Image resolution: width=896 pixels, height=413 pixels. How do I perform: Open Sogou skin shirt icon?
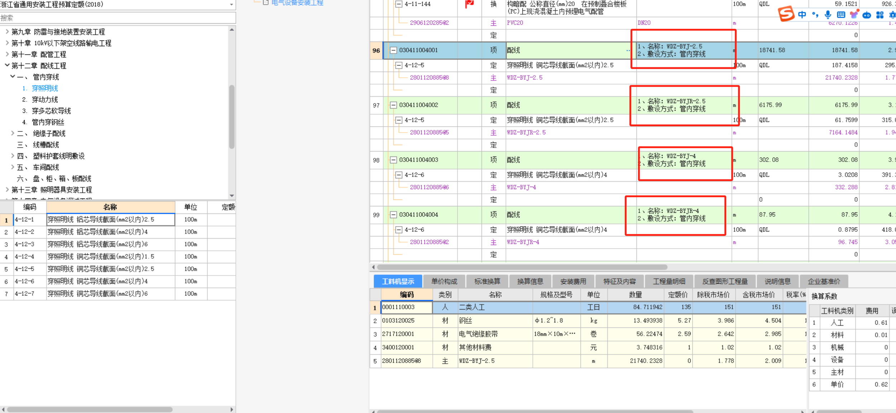(854, 15)
